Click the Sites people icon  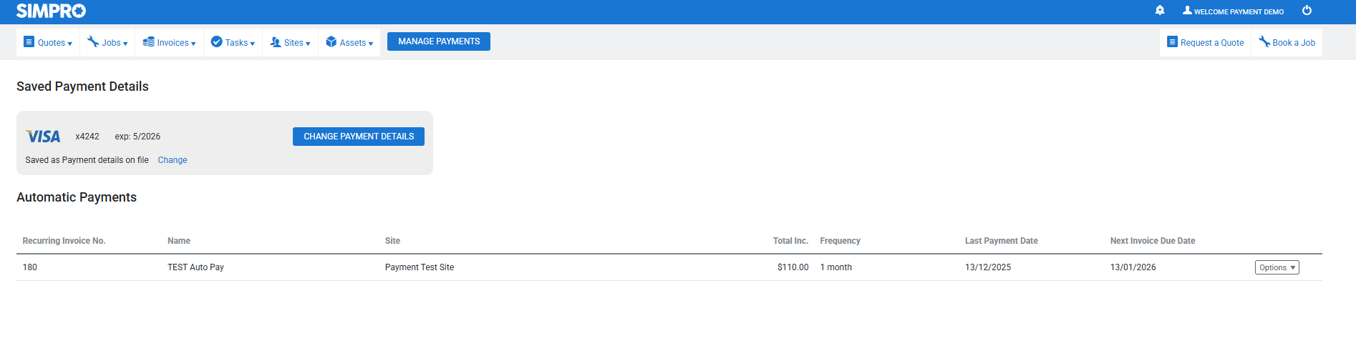(276, 42)
